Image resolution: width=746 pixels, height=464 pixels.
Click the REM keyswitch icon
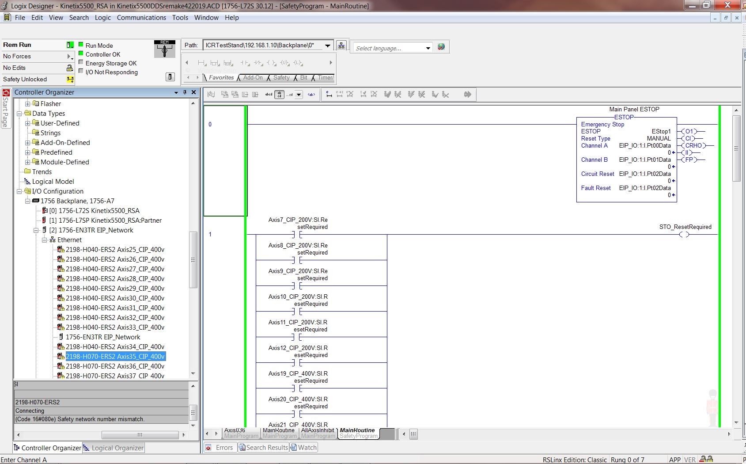coord(164,49)
